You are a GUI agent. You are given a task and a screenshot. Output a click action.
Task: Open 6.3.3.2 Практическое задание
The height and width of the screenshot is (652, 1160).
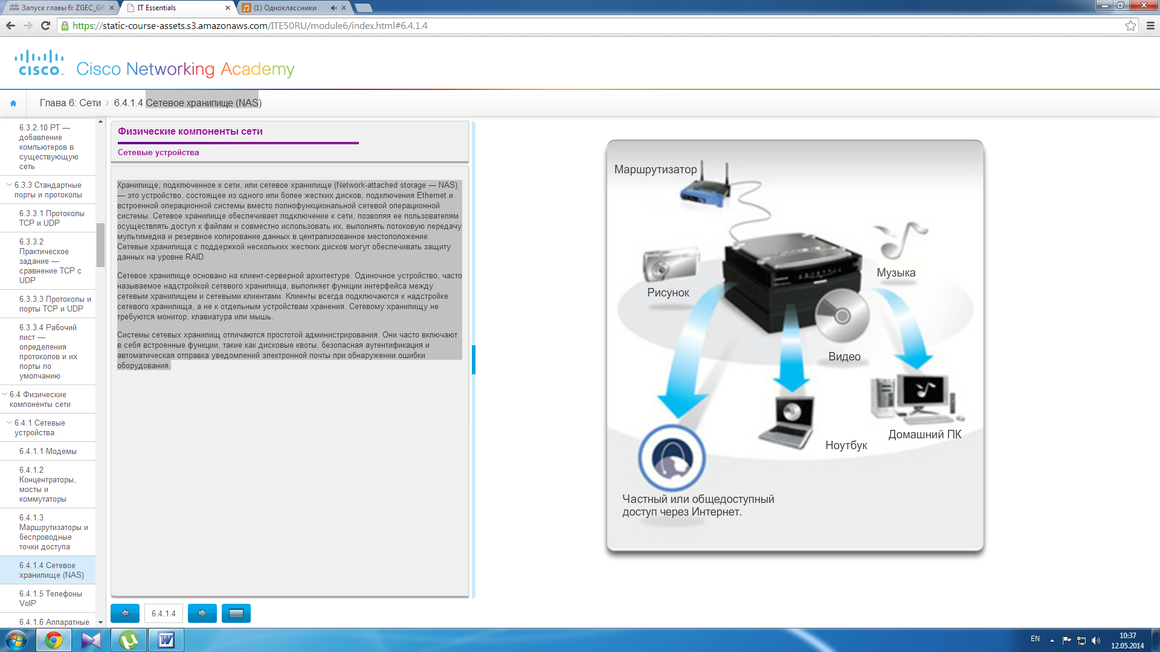click(x=48, y=261)
